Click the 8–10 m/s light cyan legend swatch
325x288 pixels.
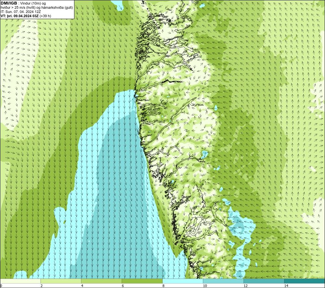coord(183,281)
